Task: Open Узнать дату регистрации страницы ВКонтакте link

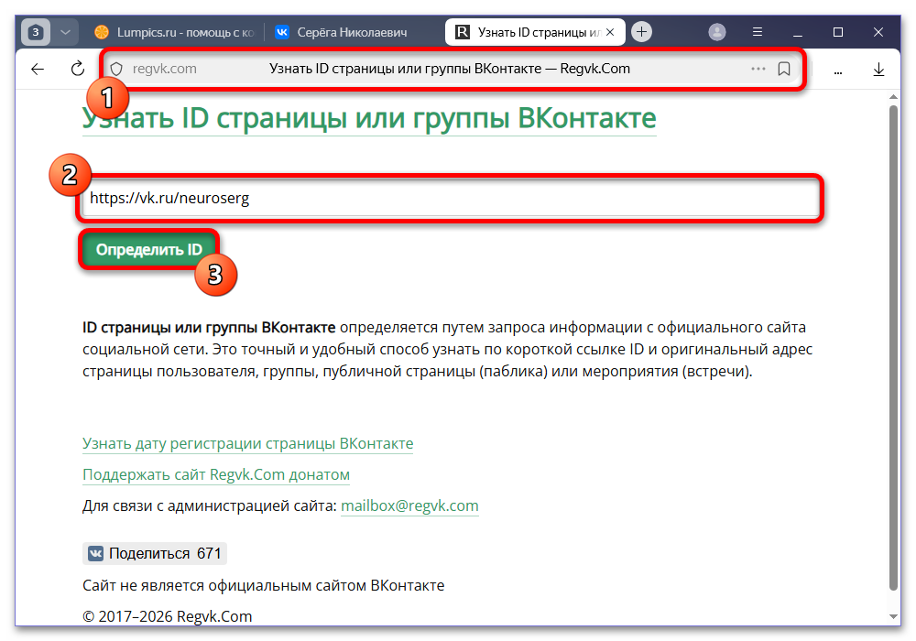Action: [247, 444]
